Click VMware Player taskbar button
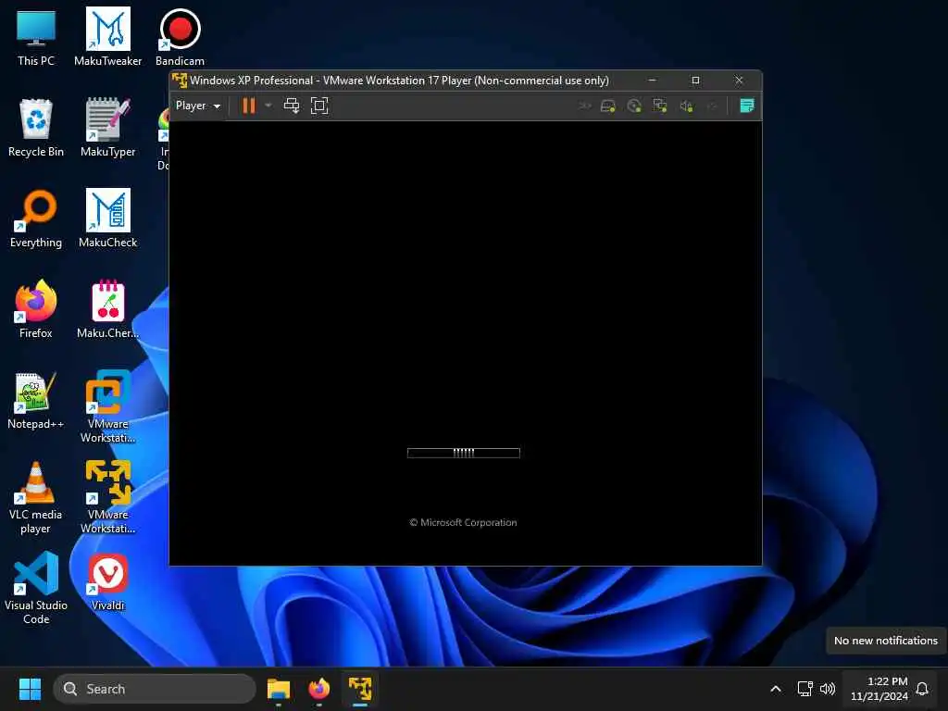Viewport: 948px width, 711px height. [x=360, y=689]
